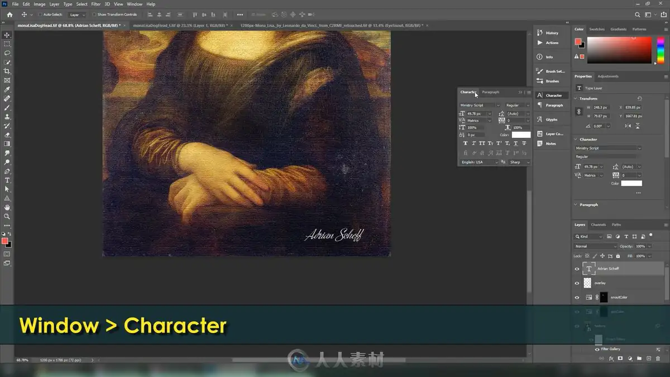Select the Zoom tool in the toolbox
670x377 pixels.
[x=7, y=216]
